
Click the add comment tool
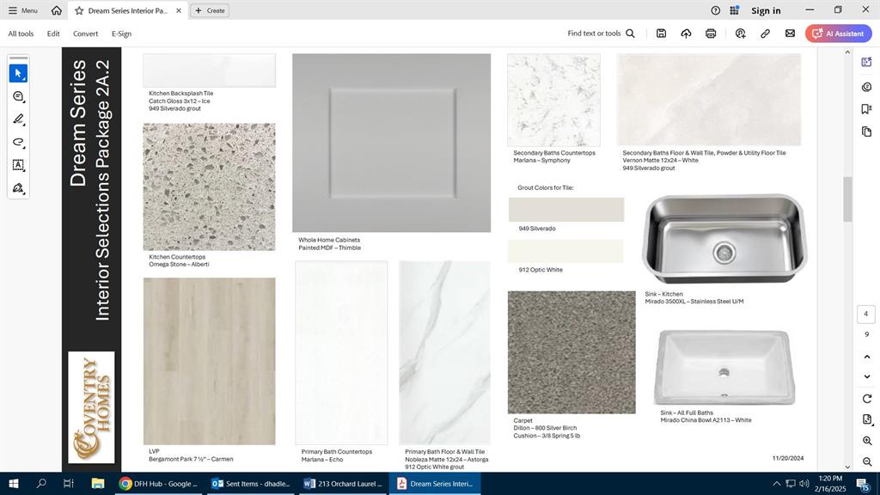point(18,96)
